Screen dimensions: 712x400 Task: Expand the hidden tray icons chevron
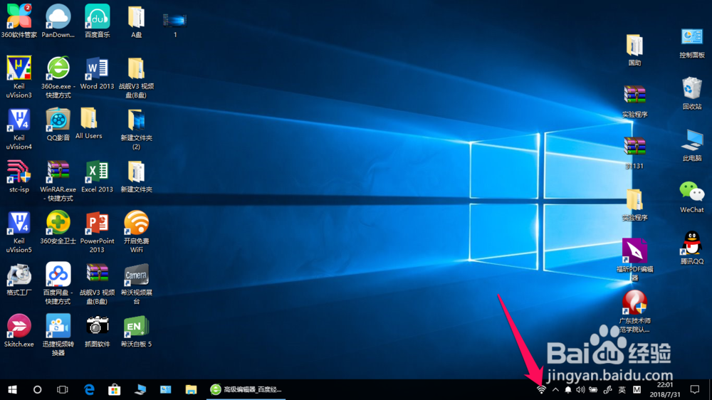(x=555, y=389)
